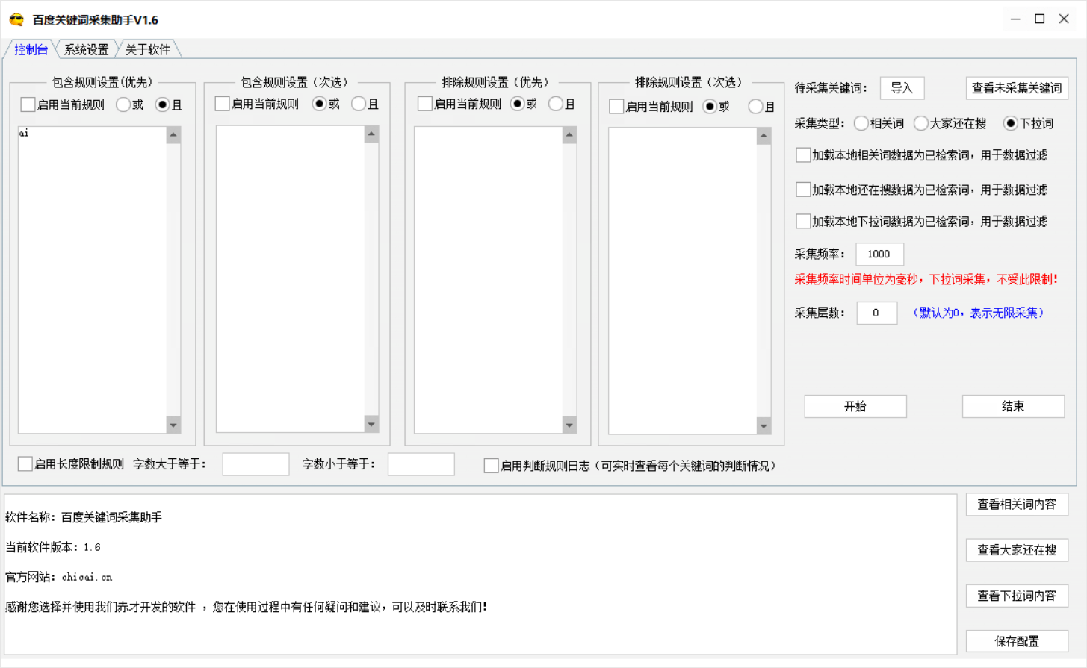This screenshot has height=668, width=1087.
Task: Click the 字数大于等于 input field
Action: tap(256, 464)
